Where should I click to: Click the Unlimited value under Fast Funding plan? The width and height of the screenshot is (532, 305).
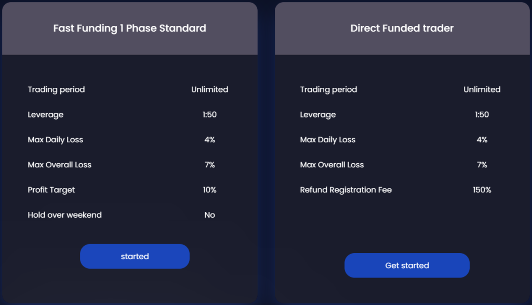pyautogui.click(x=209, y=89)
